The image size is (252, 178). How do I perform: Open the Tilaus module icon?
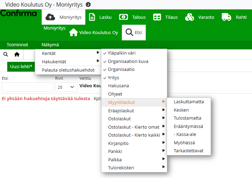pyautogui.click(x=157, y=17)
